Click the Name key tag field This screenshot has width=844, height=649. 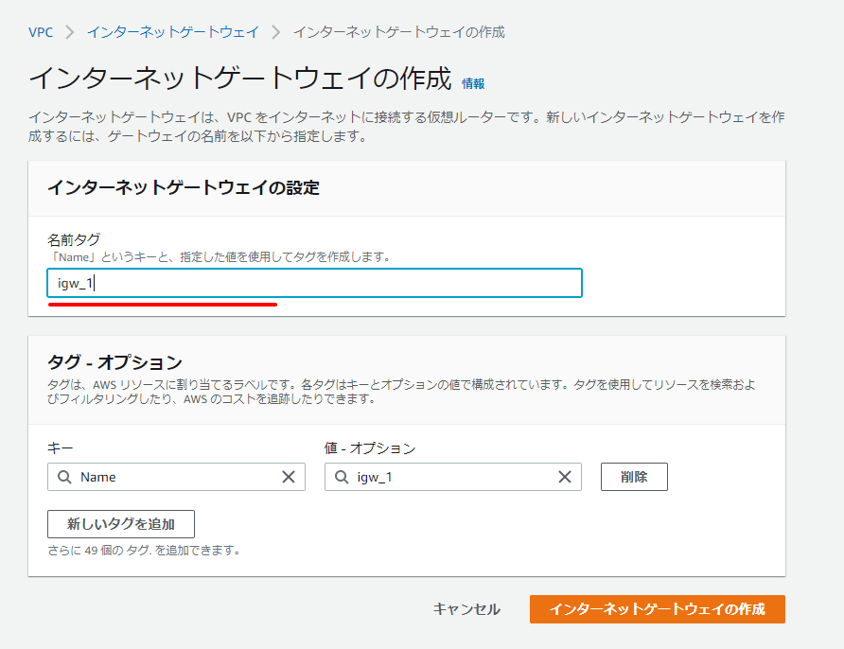coord(176,477)
